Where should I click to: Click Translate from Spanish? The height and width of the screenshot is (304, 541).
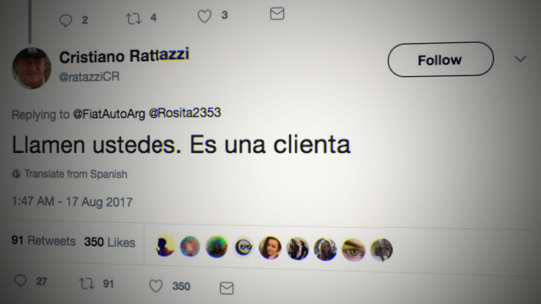point(76,174)
